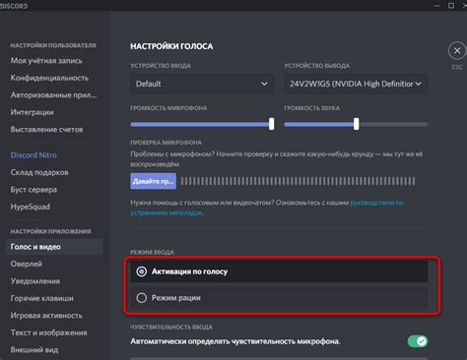Click the НАСТРОЙКИ ПРИЛОЖЕНИЯ sidebar header
The width and height of the screenshot is (467, 360).
click(x=50, y=231)
